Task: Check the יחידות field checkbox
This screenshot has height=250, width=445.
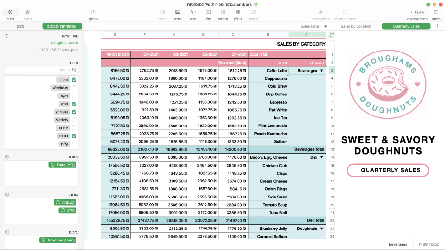Action: pyautogui.click(x=74, y=128)
